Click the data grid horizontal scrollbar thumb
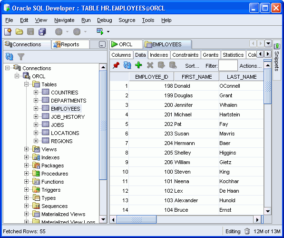284x238 pixels. click(x=137, y=219)
